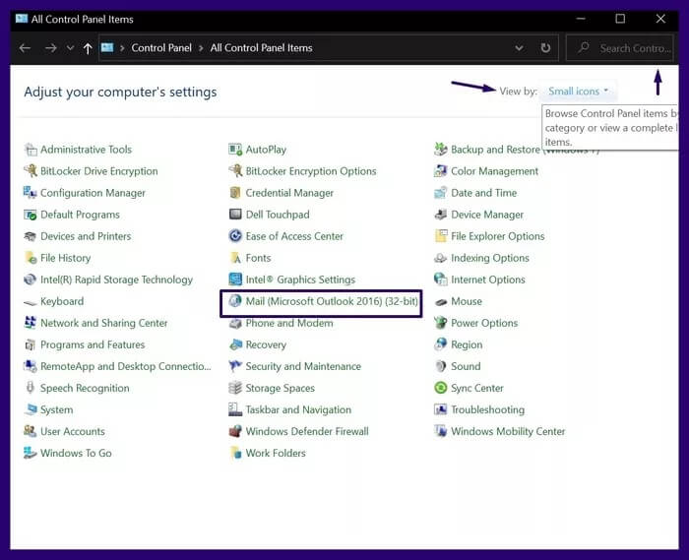Open the Windows Mobility Center link

[x=508, y=431]
